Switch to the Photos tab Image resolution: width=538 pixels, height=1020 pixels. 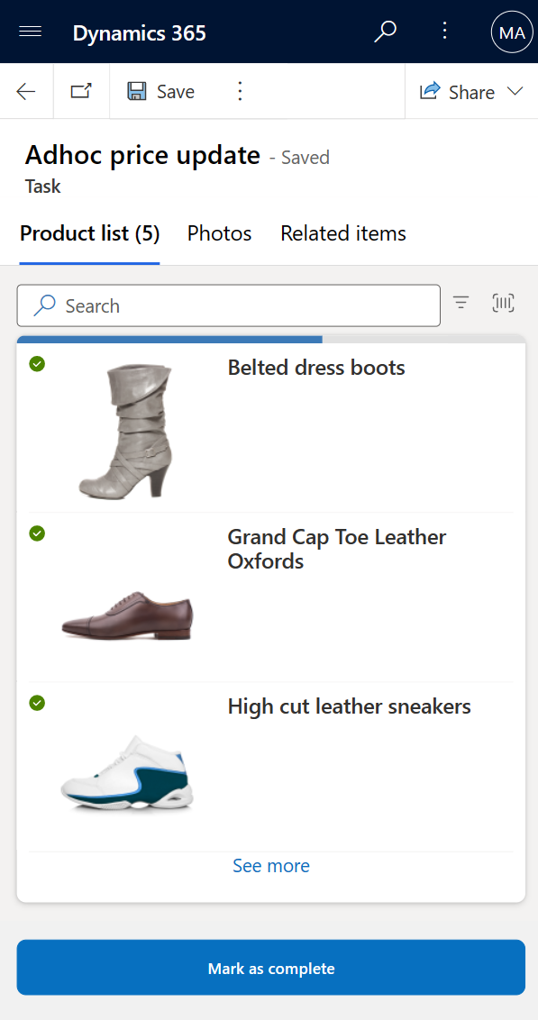pyautogui.click(x=219, y=233)
